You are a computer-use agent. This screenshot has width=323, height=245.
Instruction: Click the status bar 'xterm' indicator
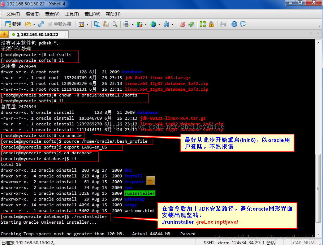[x=223, y=242]
